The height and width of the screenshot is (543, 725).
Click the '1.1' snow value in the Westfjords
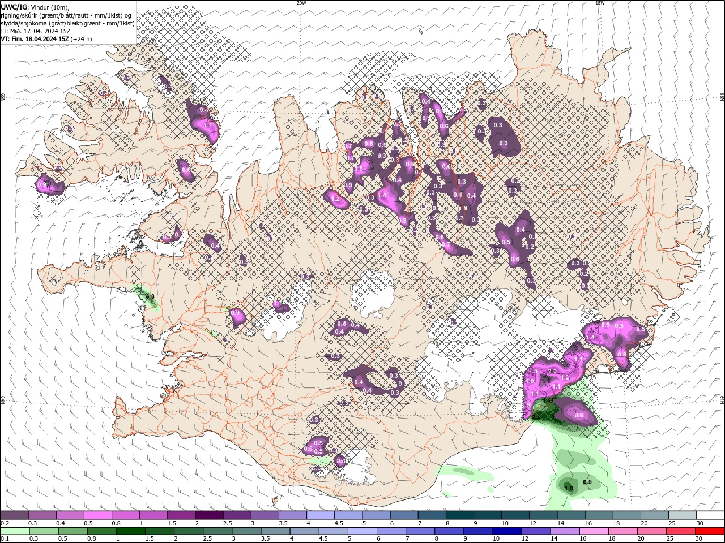coord(207,125)
